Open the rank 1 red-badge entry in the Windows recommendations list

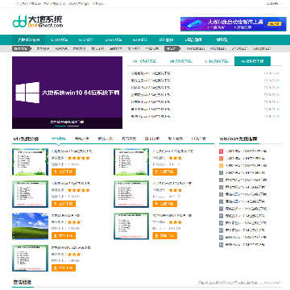tap(246, 151)
